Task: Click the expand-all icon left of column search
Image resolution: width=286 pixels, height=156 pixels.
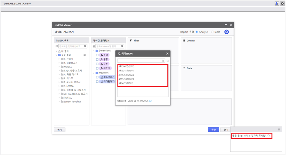Action: [x=94, y=46]
